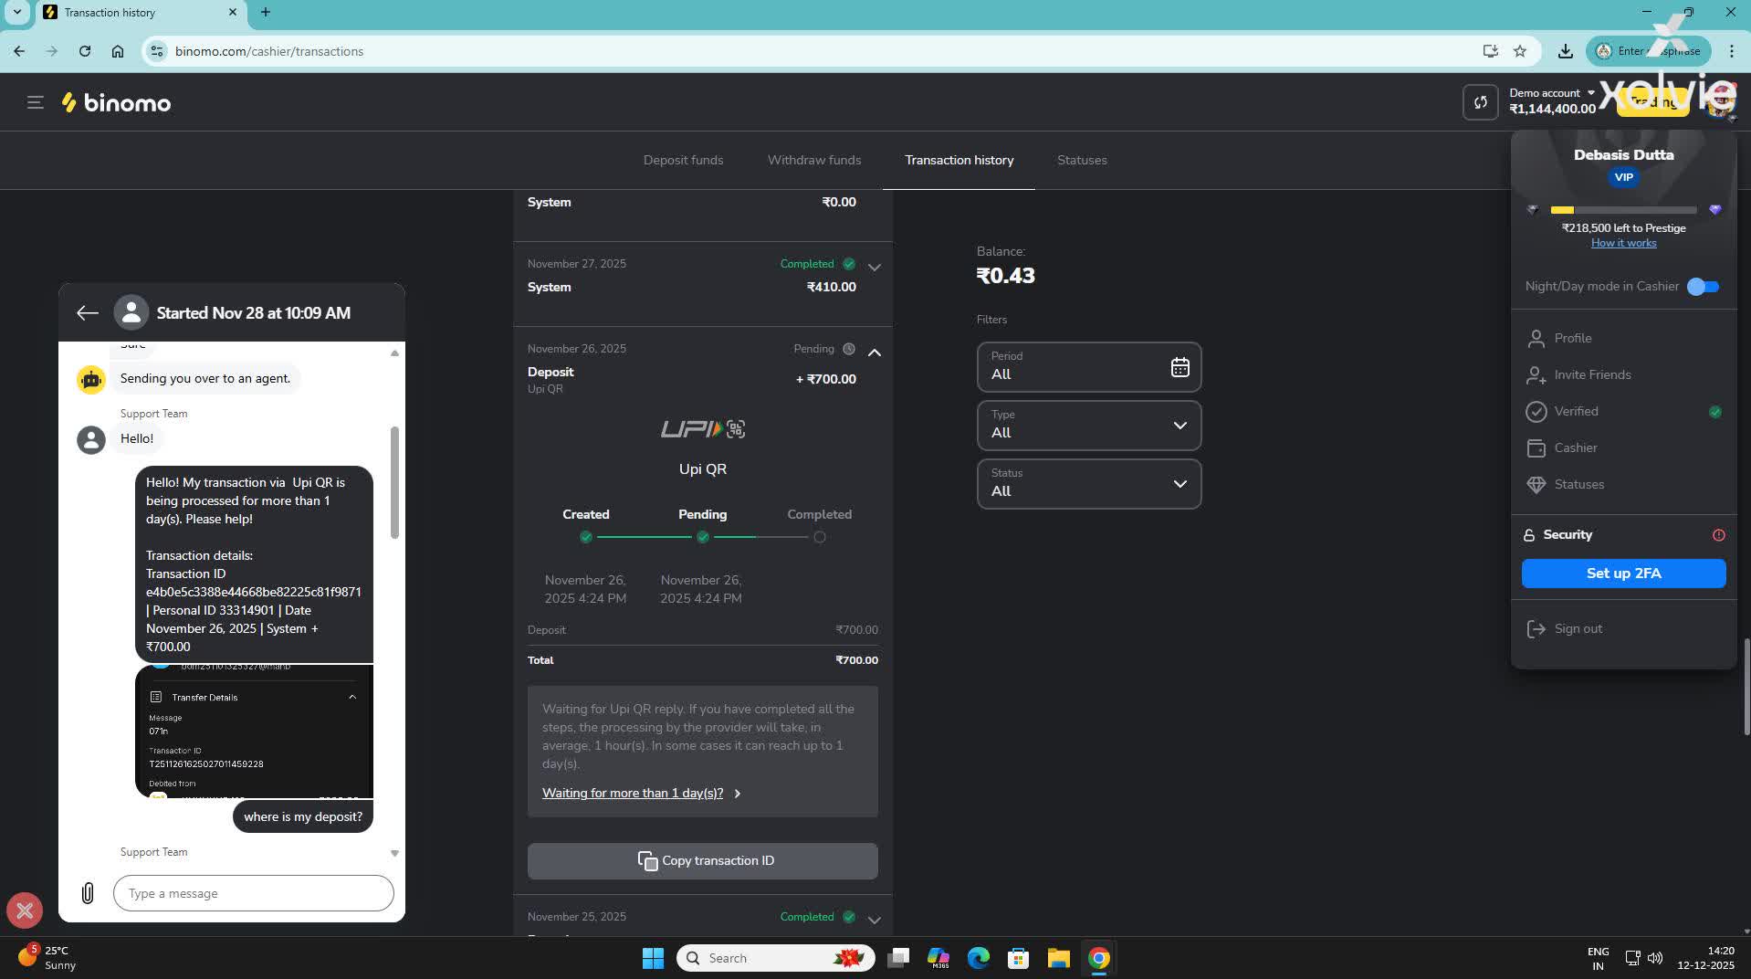Open 'Waiting for more than 1 day(s)?' link
Viewport: 1751px width, 979px height.
(632, 793)
